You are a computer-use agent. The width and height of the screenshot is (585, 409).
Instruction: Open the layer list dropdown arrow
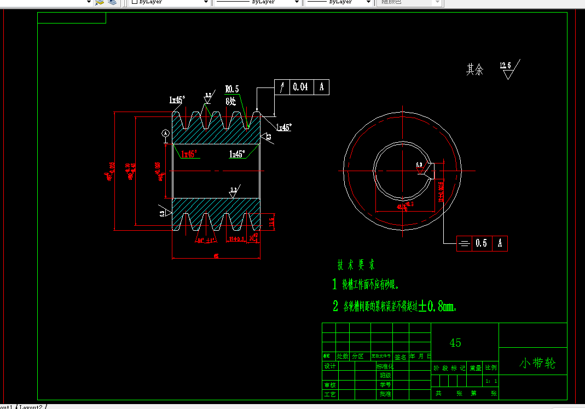pos(89,2)
